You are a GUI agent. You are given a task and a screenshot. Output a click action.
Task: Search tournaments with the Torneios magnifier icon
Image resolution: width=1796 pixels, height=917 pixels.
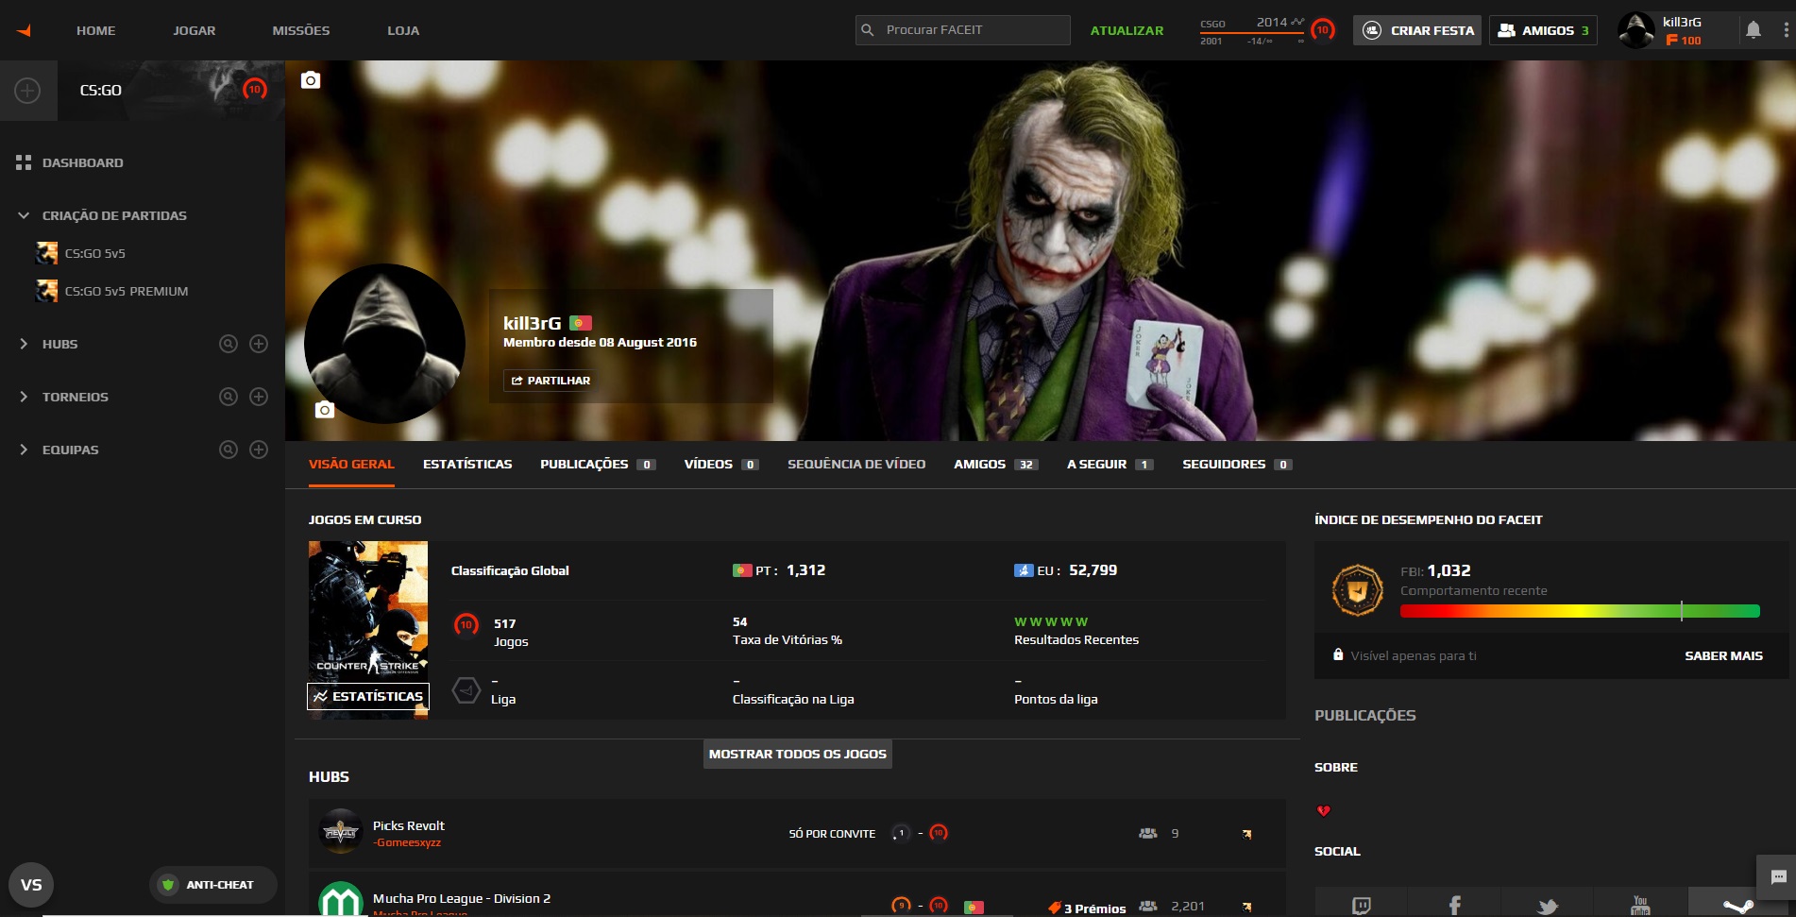tap(229, 397)
